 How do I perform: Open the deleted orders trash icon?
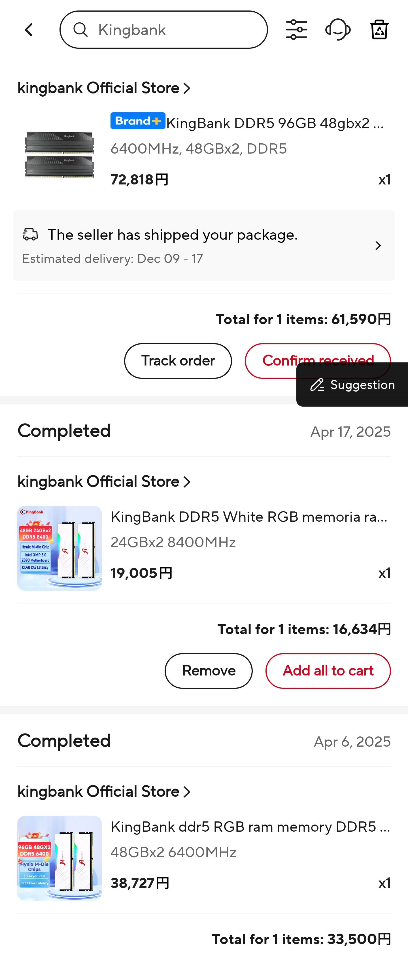coord(379,30)
